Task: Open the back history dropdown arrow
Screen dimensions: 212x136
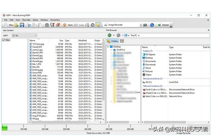Action: pos(114,35)
